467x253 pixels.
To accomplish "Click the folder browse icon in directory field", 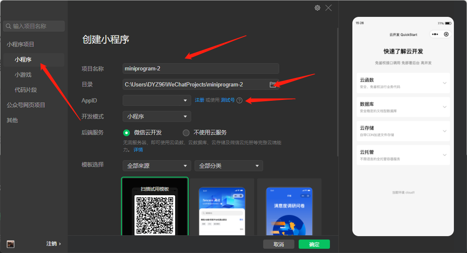I will (x=272, y=85).
